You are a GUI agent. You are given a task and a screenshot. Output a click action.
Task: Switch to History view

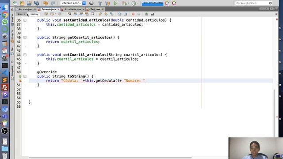point(34,14)
